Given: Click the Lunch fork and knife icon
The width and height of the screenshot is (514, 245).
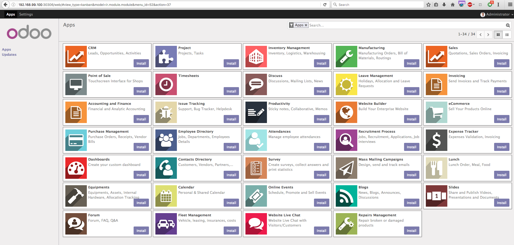Looking at the screenshot, I should pyautogui.click(x=437, y=168).
